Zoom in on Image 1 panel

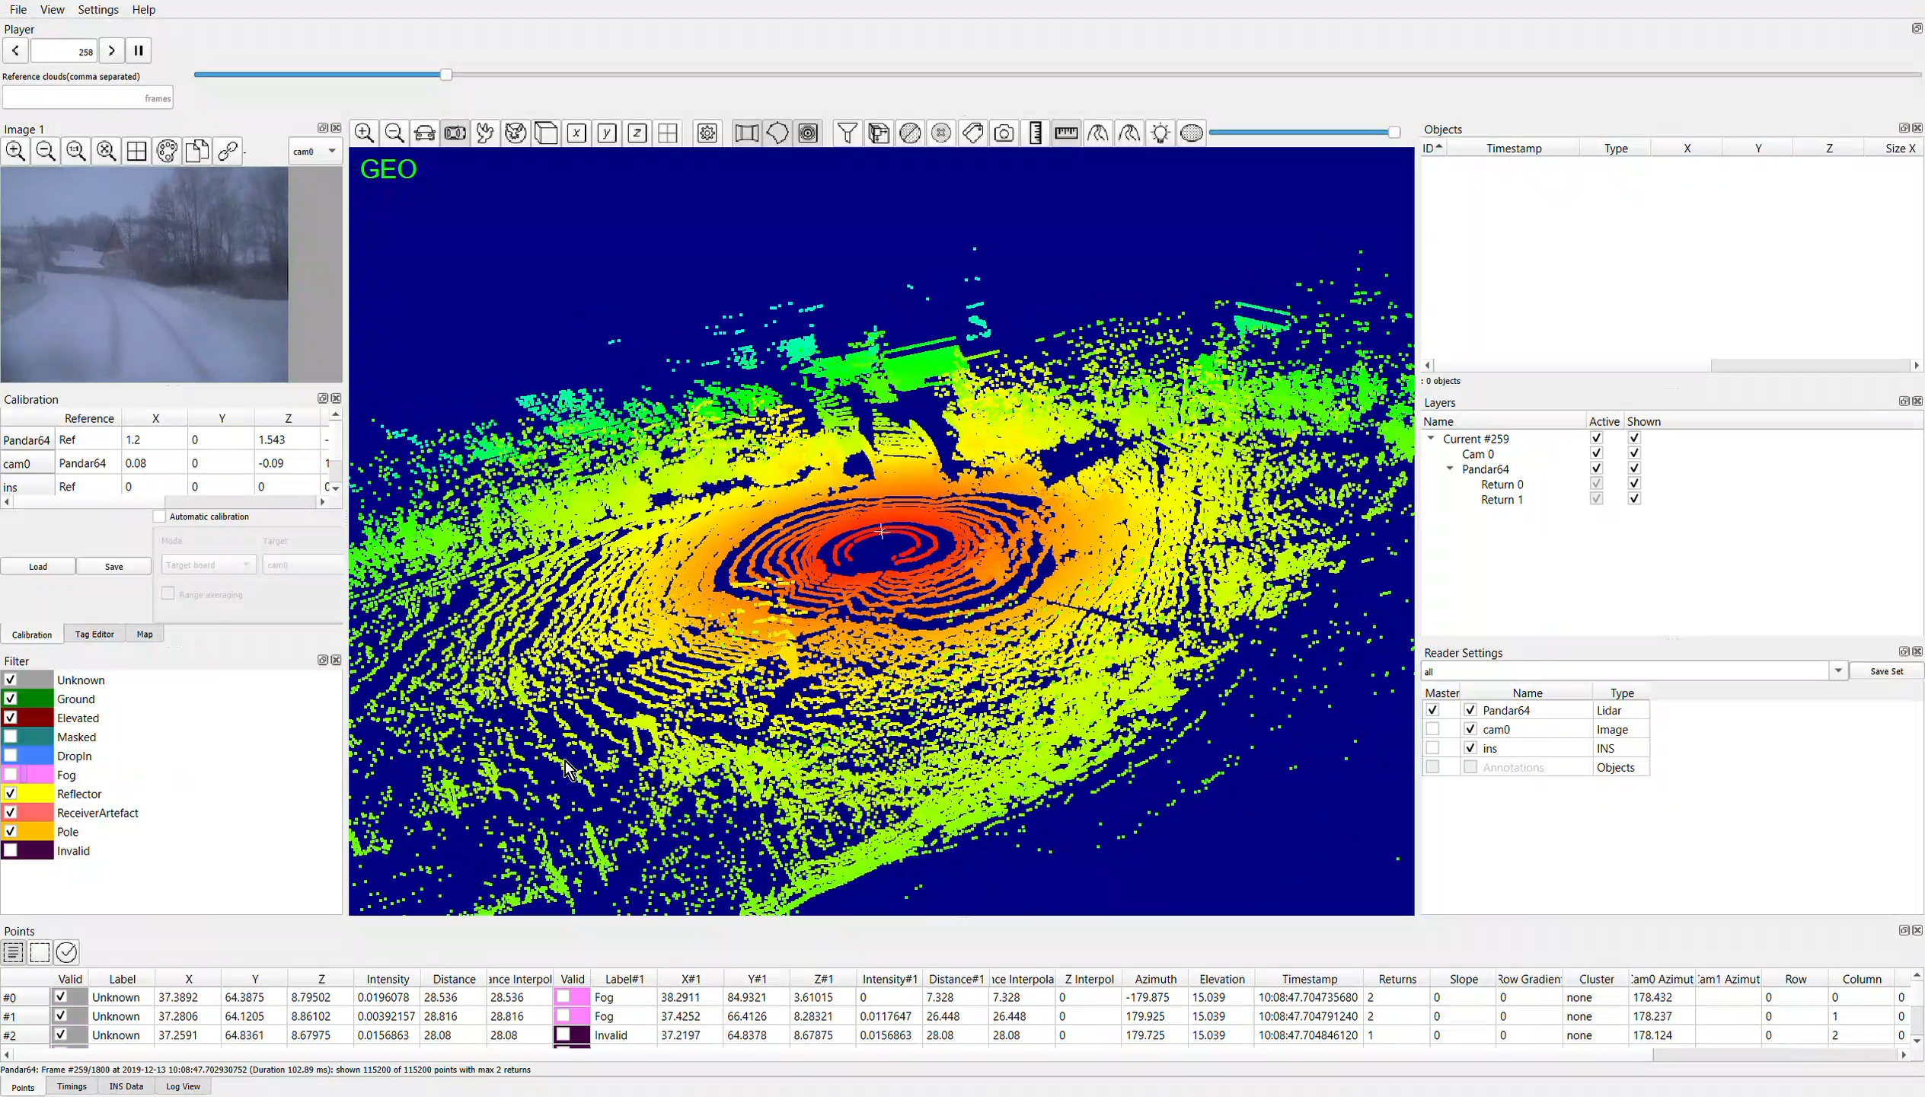(x=15, y=151)
